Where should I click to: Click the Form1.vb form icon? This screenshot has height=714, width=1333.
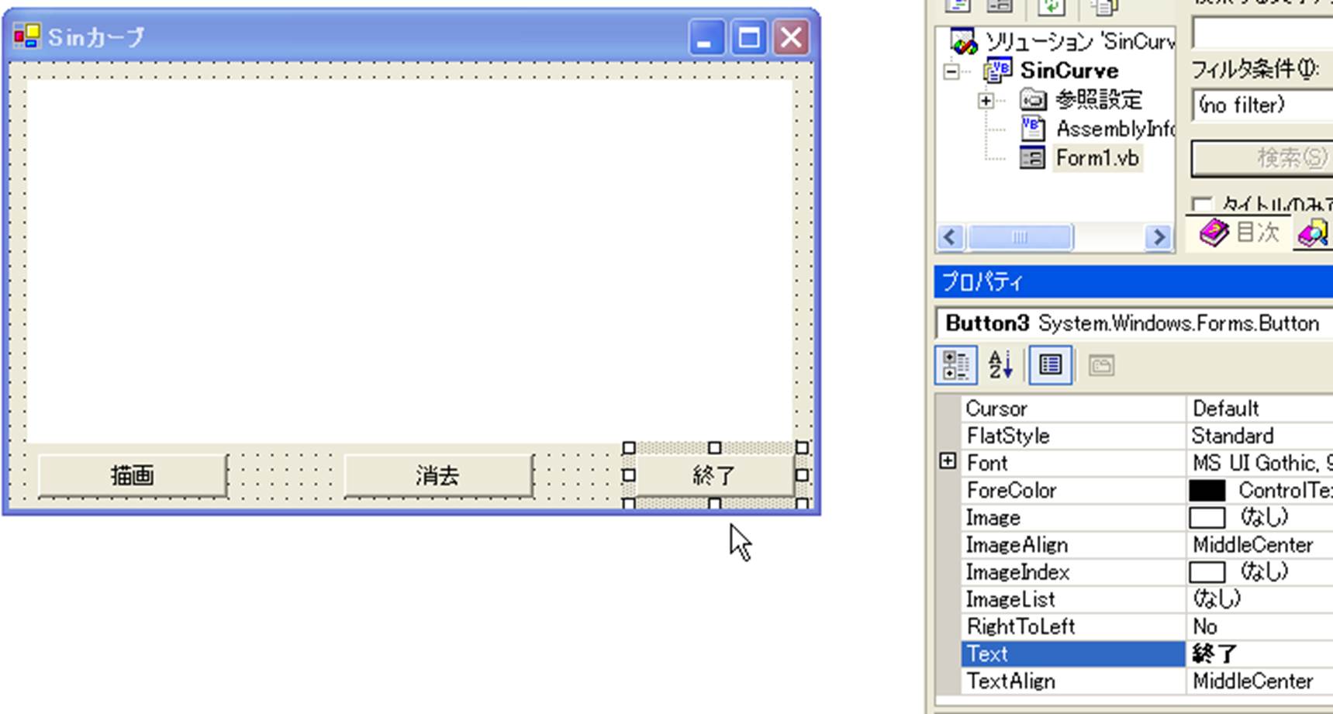(1032, 158)
